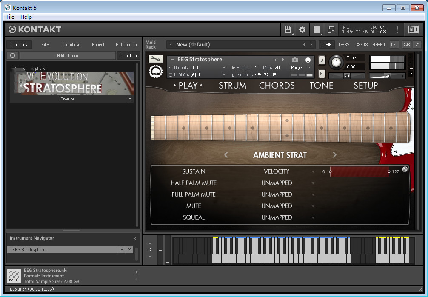The width and height of the screenshot is (428, 297).
Task: Click the Add Library button
Action: pos(68,55)
